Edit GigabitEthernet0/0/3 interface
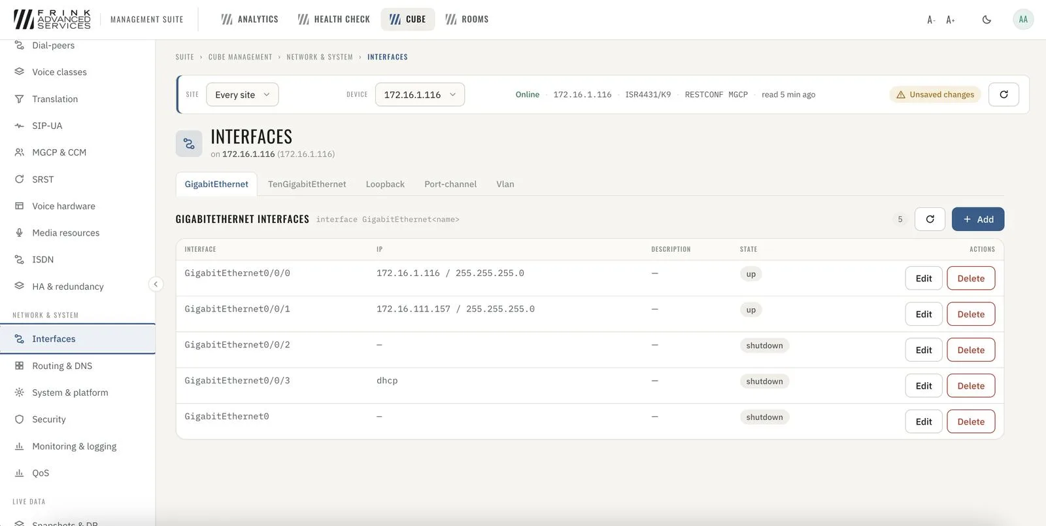The width and height of the screenshot is (1046, 526). pos(924,386)
